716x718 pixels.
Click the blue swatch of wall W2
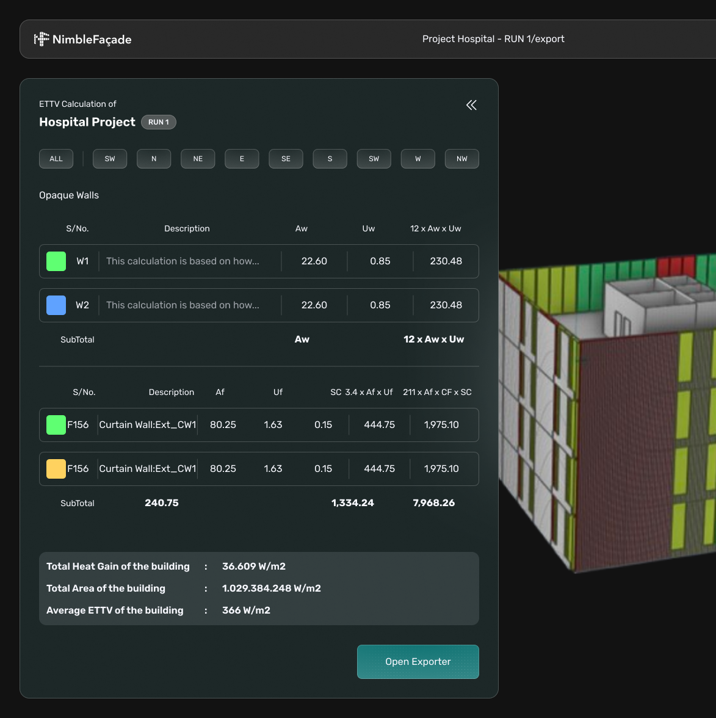(56, 305)
